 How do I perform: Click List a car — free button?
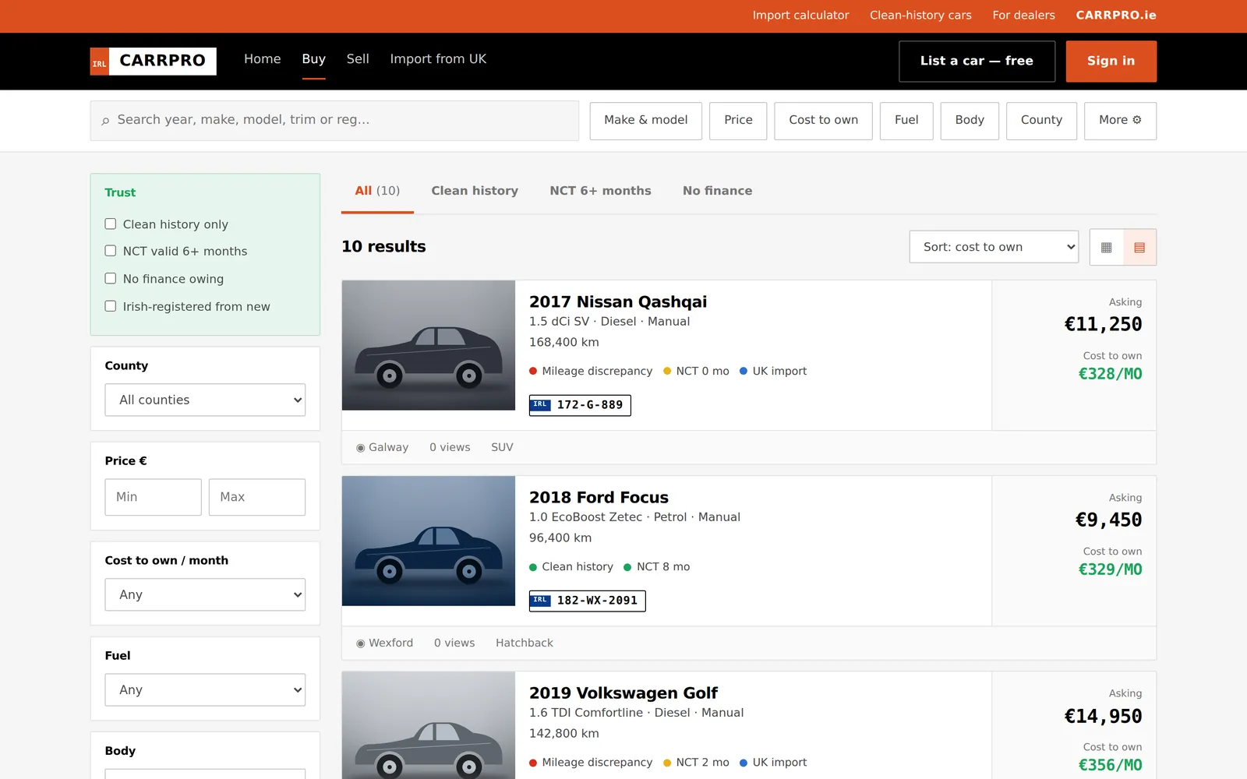[x=977, y=62]
